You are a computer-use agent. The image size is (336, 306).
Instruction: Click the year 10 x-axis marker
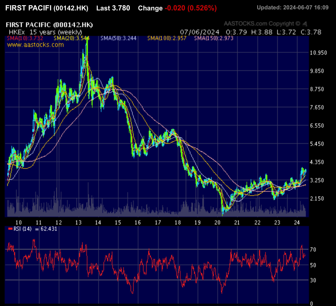click(x=18, y=222)
